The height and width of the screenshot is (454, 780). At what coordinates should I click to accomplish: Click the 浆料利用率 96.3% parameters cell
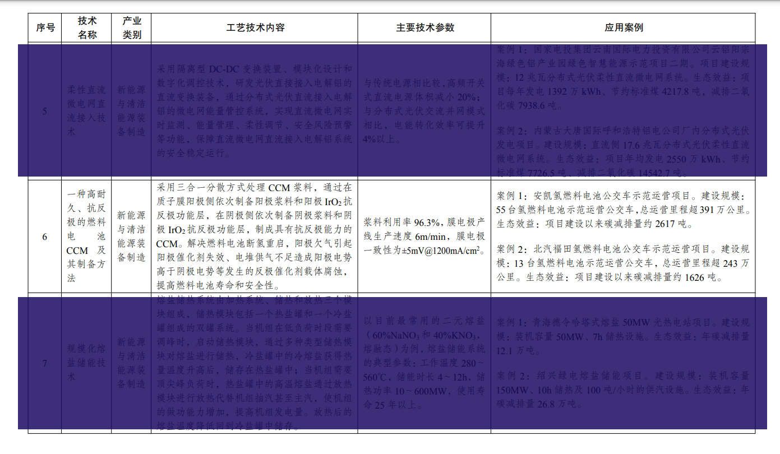pyautogui.click(x=424, y=236)
